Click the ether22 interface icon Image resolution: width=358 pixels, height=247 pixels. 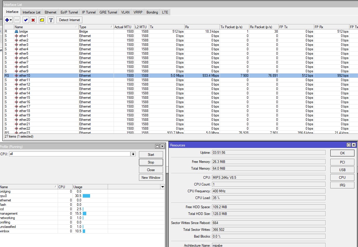[16, 128]
